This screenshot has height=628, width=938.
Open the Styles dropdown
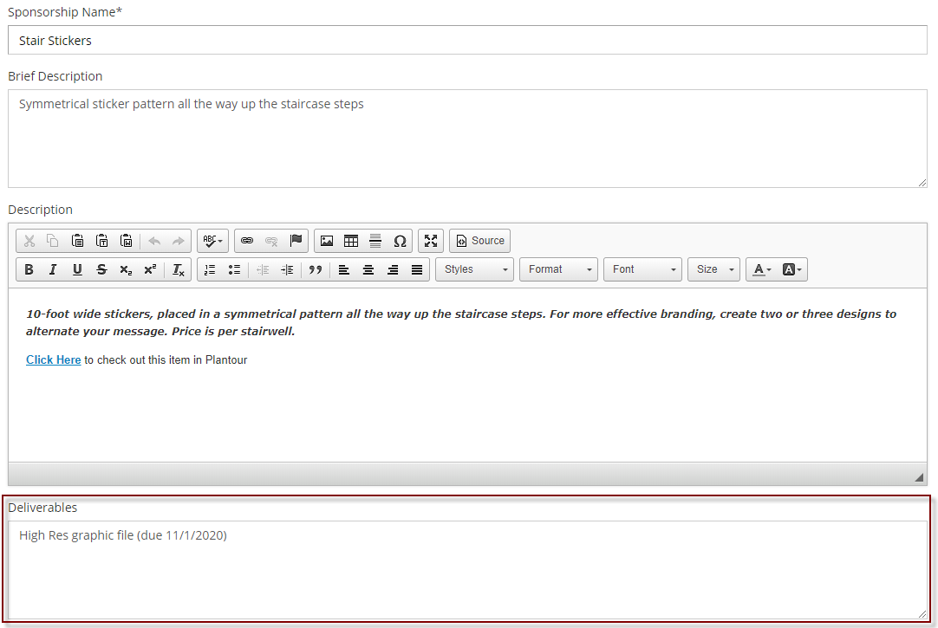tap(474, 269)
